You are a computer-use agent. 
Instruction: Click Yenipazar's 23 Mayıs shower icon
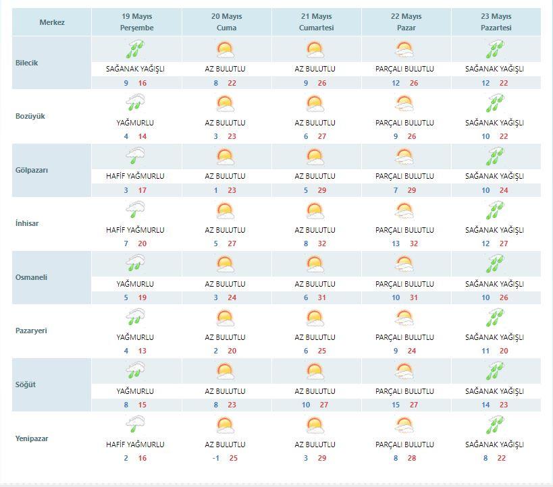click(x=495, y=425)
